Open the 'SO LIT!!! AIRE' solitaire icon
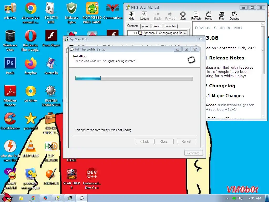The width and height of the screenshot is (269, 202). tap(51, 13)
